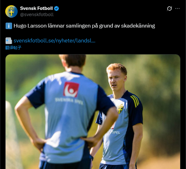Screen dimensions: 186x169
Task: Open the svenskfotboll.se/nyheter link
Action: [54, 41]
